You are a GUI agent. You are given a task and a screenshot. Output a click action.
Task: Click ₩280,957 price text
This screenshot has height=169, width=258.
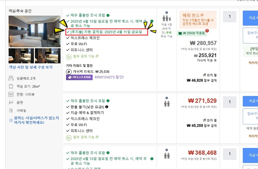[x=203, y=43]
